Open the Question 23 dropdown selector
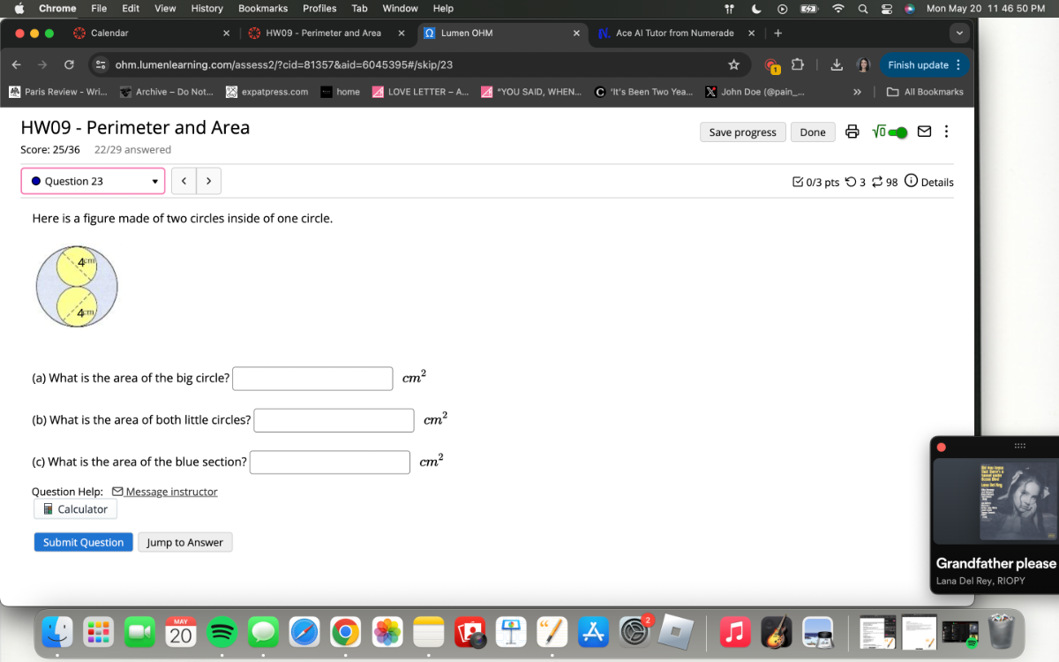 [94, 181]
